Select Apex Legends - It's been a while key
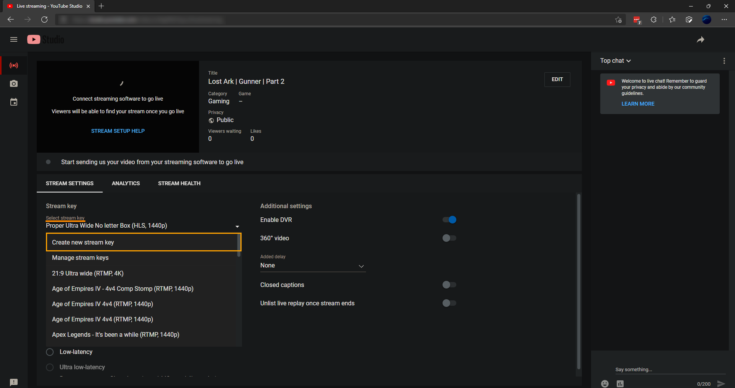The image size is (735, 388). click(144, 334)
